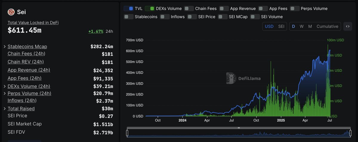The width and height of the screenshot is (358, 142).
Task: Enable the App Revenue series
Action: 224,8
